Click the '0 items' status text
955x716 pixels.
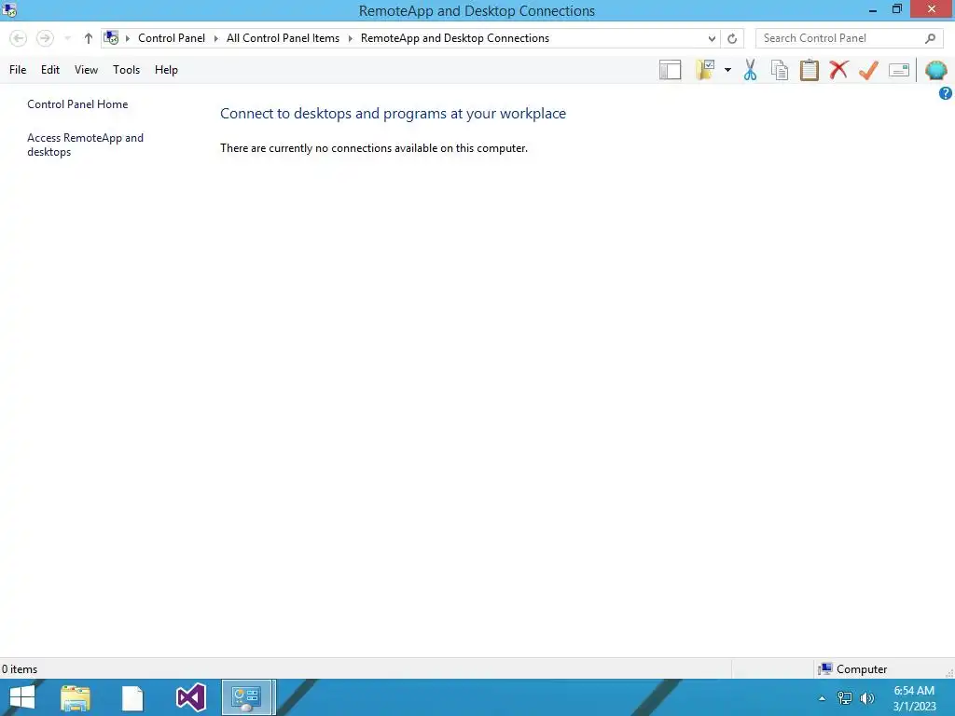(20, 669)
